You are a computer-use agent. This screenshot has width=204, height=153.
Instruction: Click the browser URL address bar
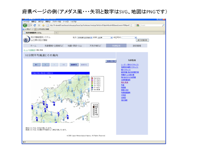pos(89,25)
